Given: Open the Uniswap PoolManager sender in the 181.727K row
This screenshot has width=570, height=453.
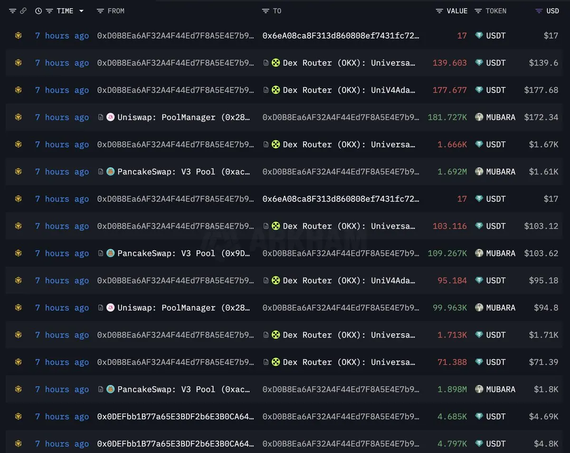Looking at the screenshot, I should [x=183, y=117].
